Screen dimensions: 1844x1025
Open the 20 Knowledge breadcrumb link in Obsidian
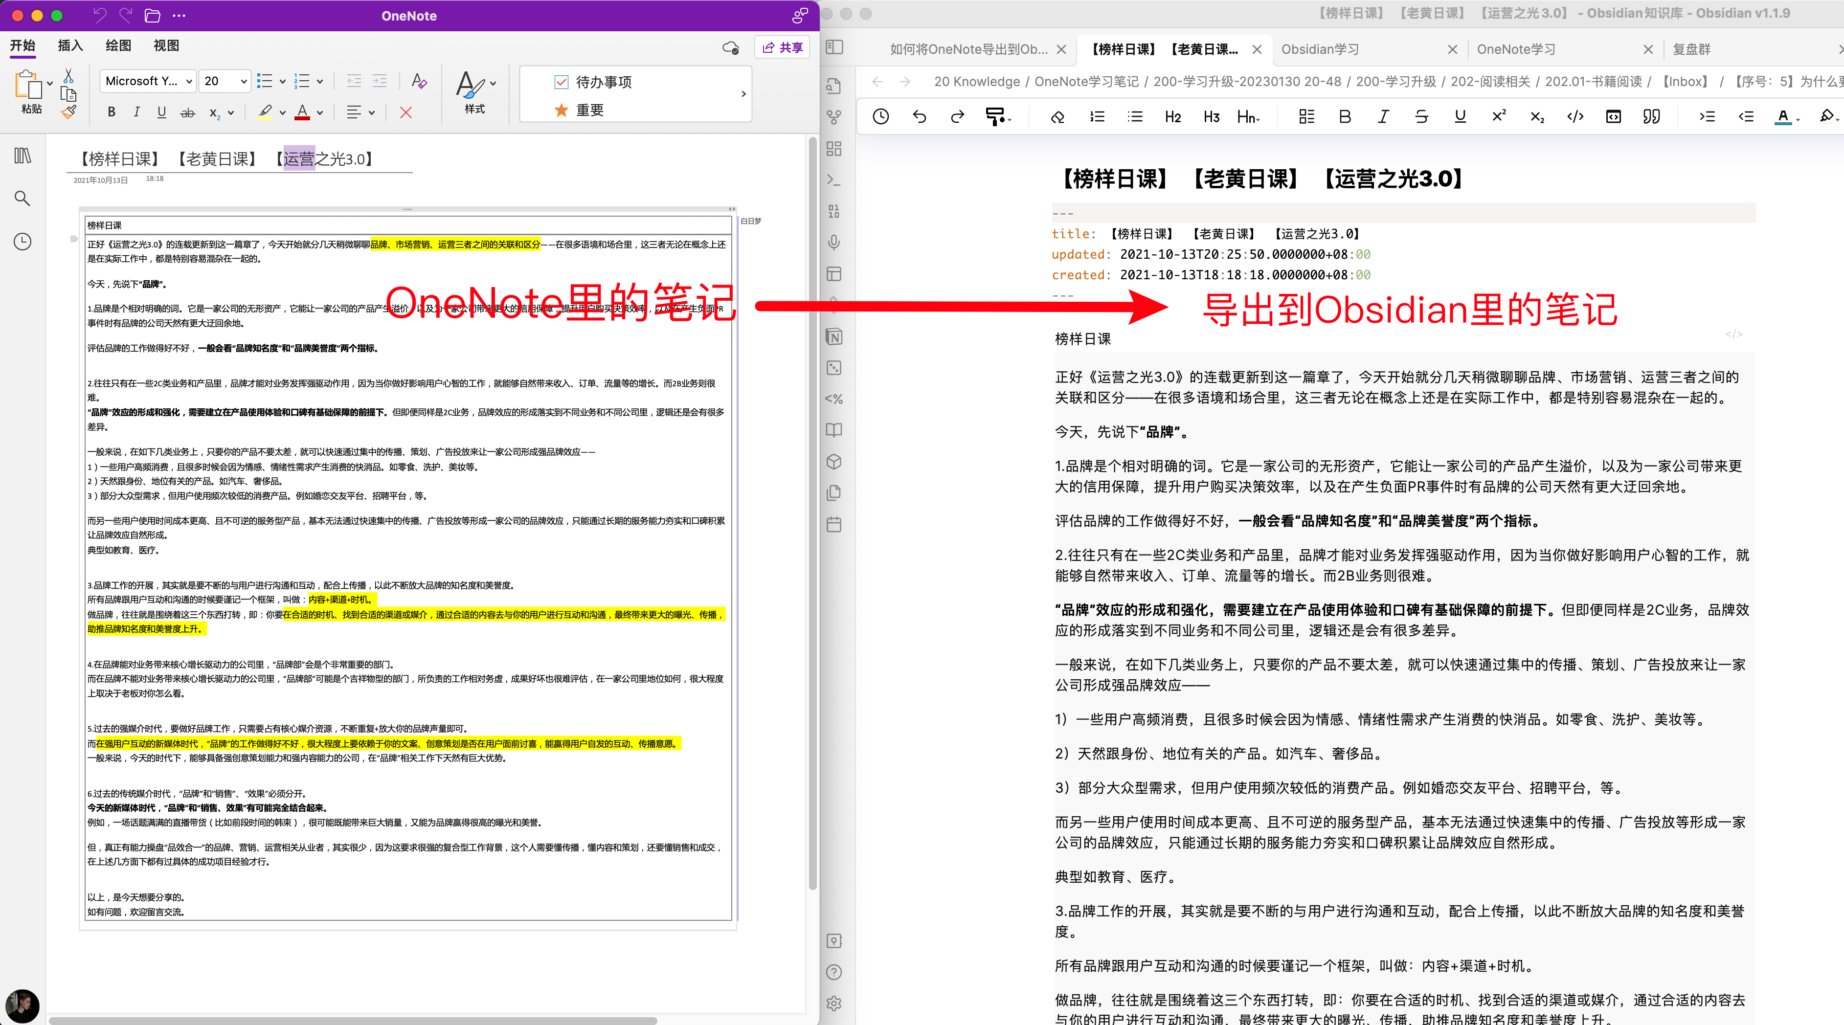coord(976,82)
